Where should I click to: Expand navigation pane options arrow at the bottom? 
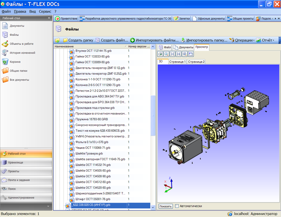48,206
